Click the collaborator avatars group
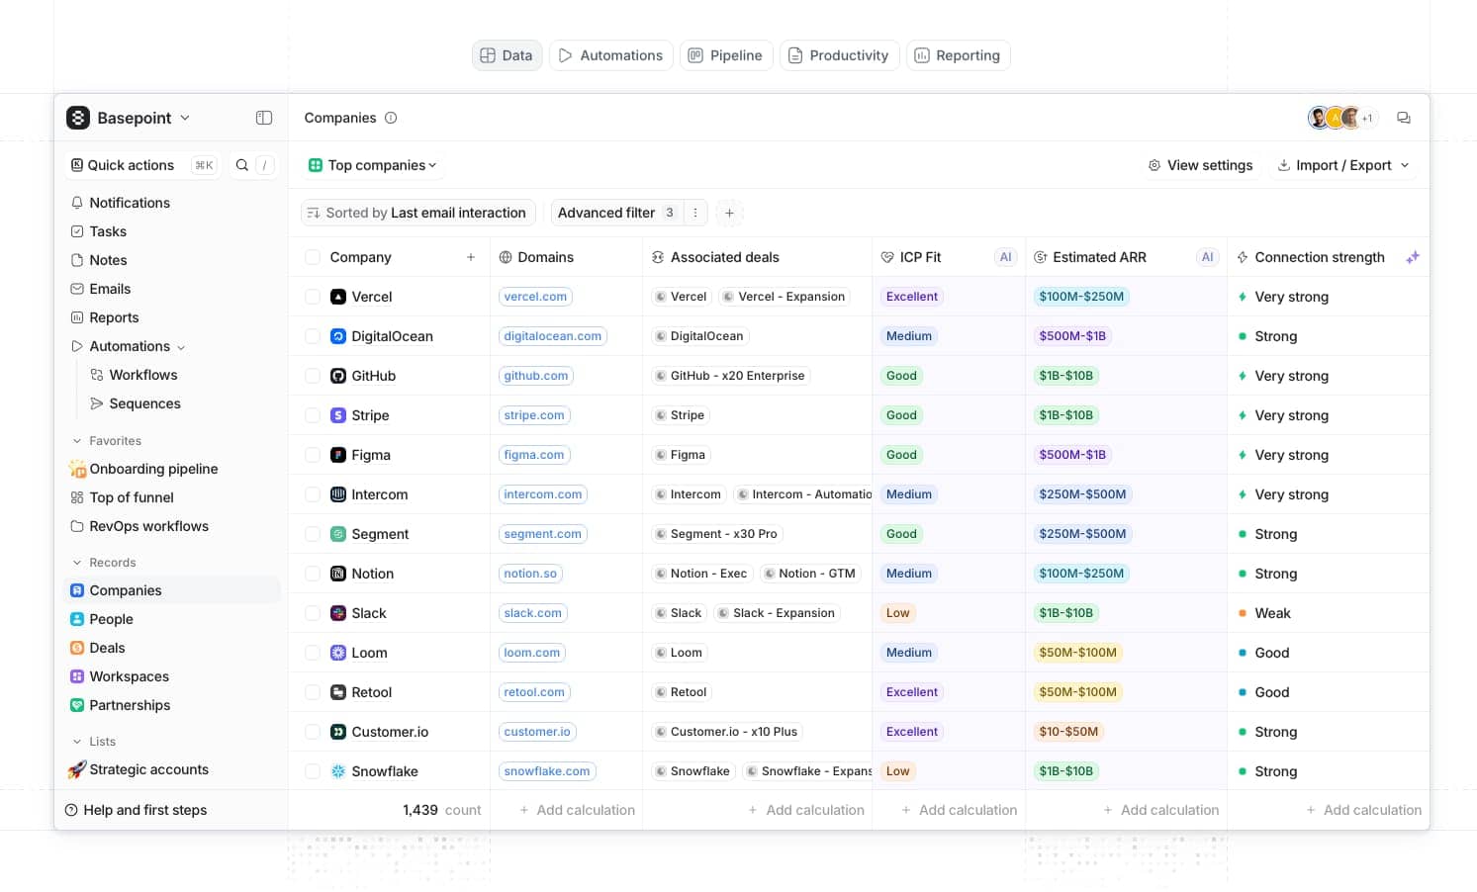 click(x=1342, y=118)
